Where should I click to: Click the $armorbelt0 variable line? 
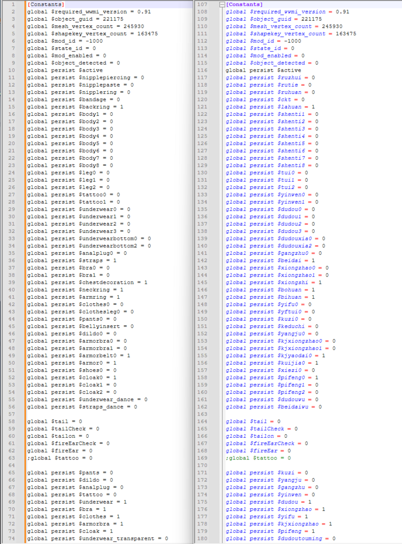click(x=79, y=356)
